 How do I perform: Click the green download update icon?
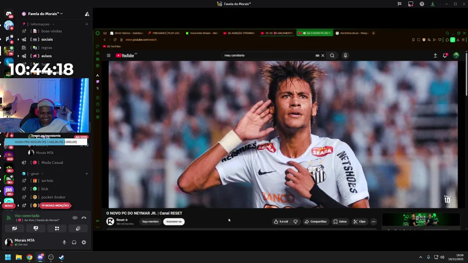pos(433,4)
